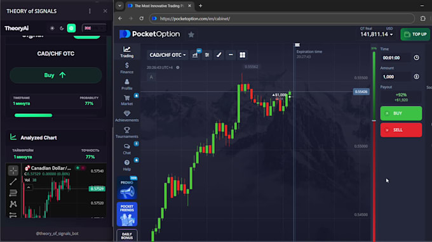
Task: Go back in the browser
Action: coord(120,18)
